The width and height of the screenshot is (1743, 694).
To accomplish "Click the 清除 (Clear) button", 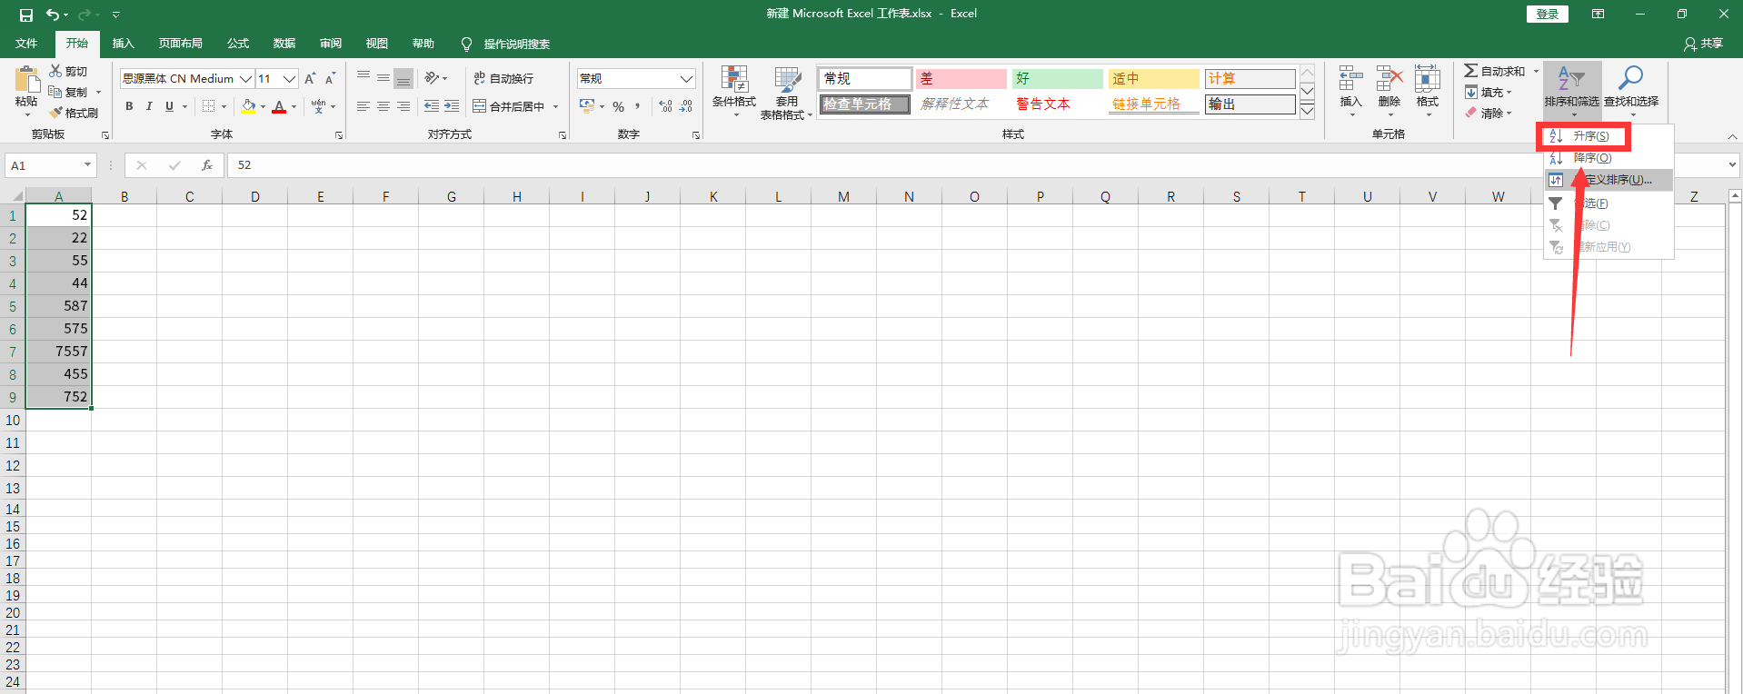I will pos(1488,113).
